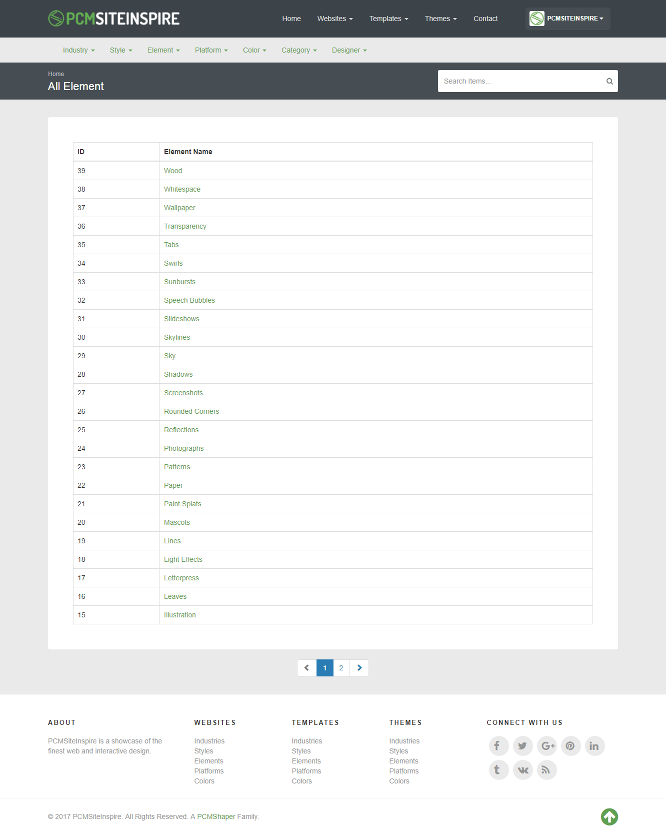Open the Letterpress element link

(x=181, y=578)
